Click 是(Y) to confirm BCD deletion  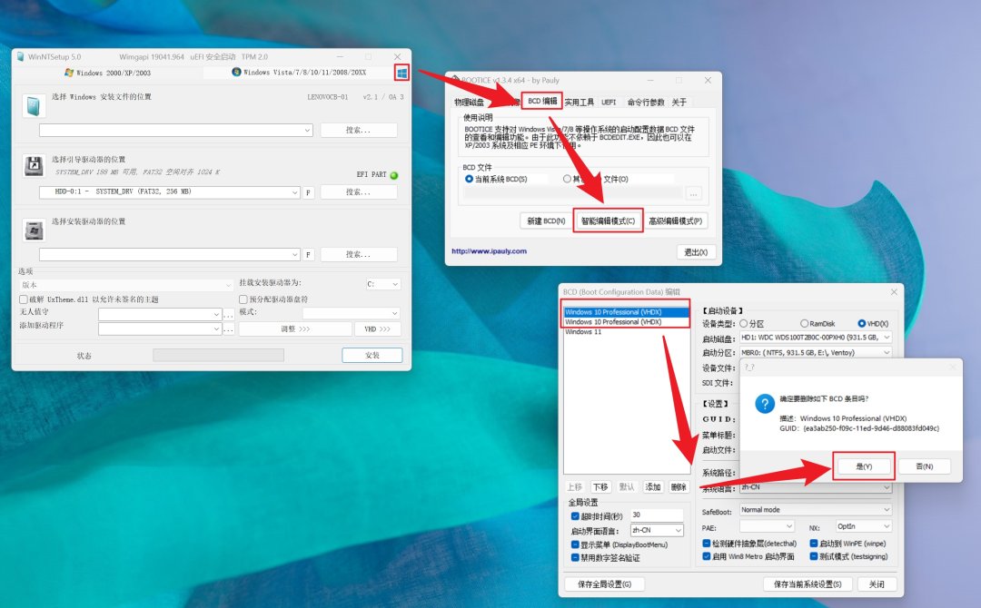coord(864,466)
